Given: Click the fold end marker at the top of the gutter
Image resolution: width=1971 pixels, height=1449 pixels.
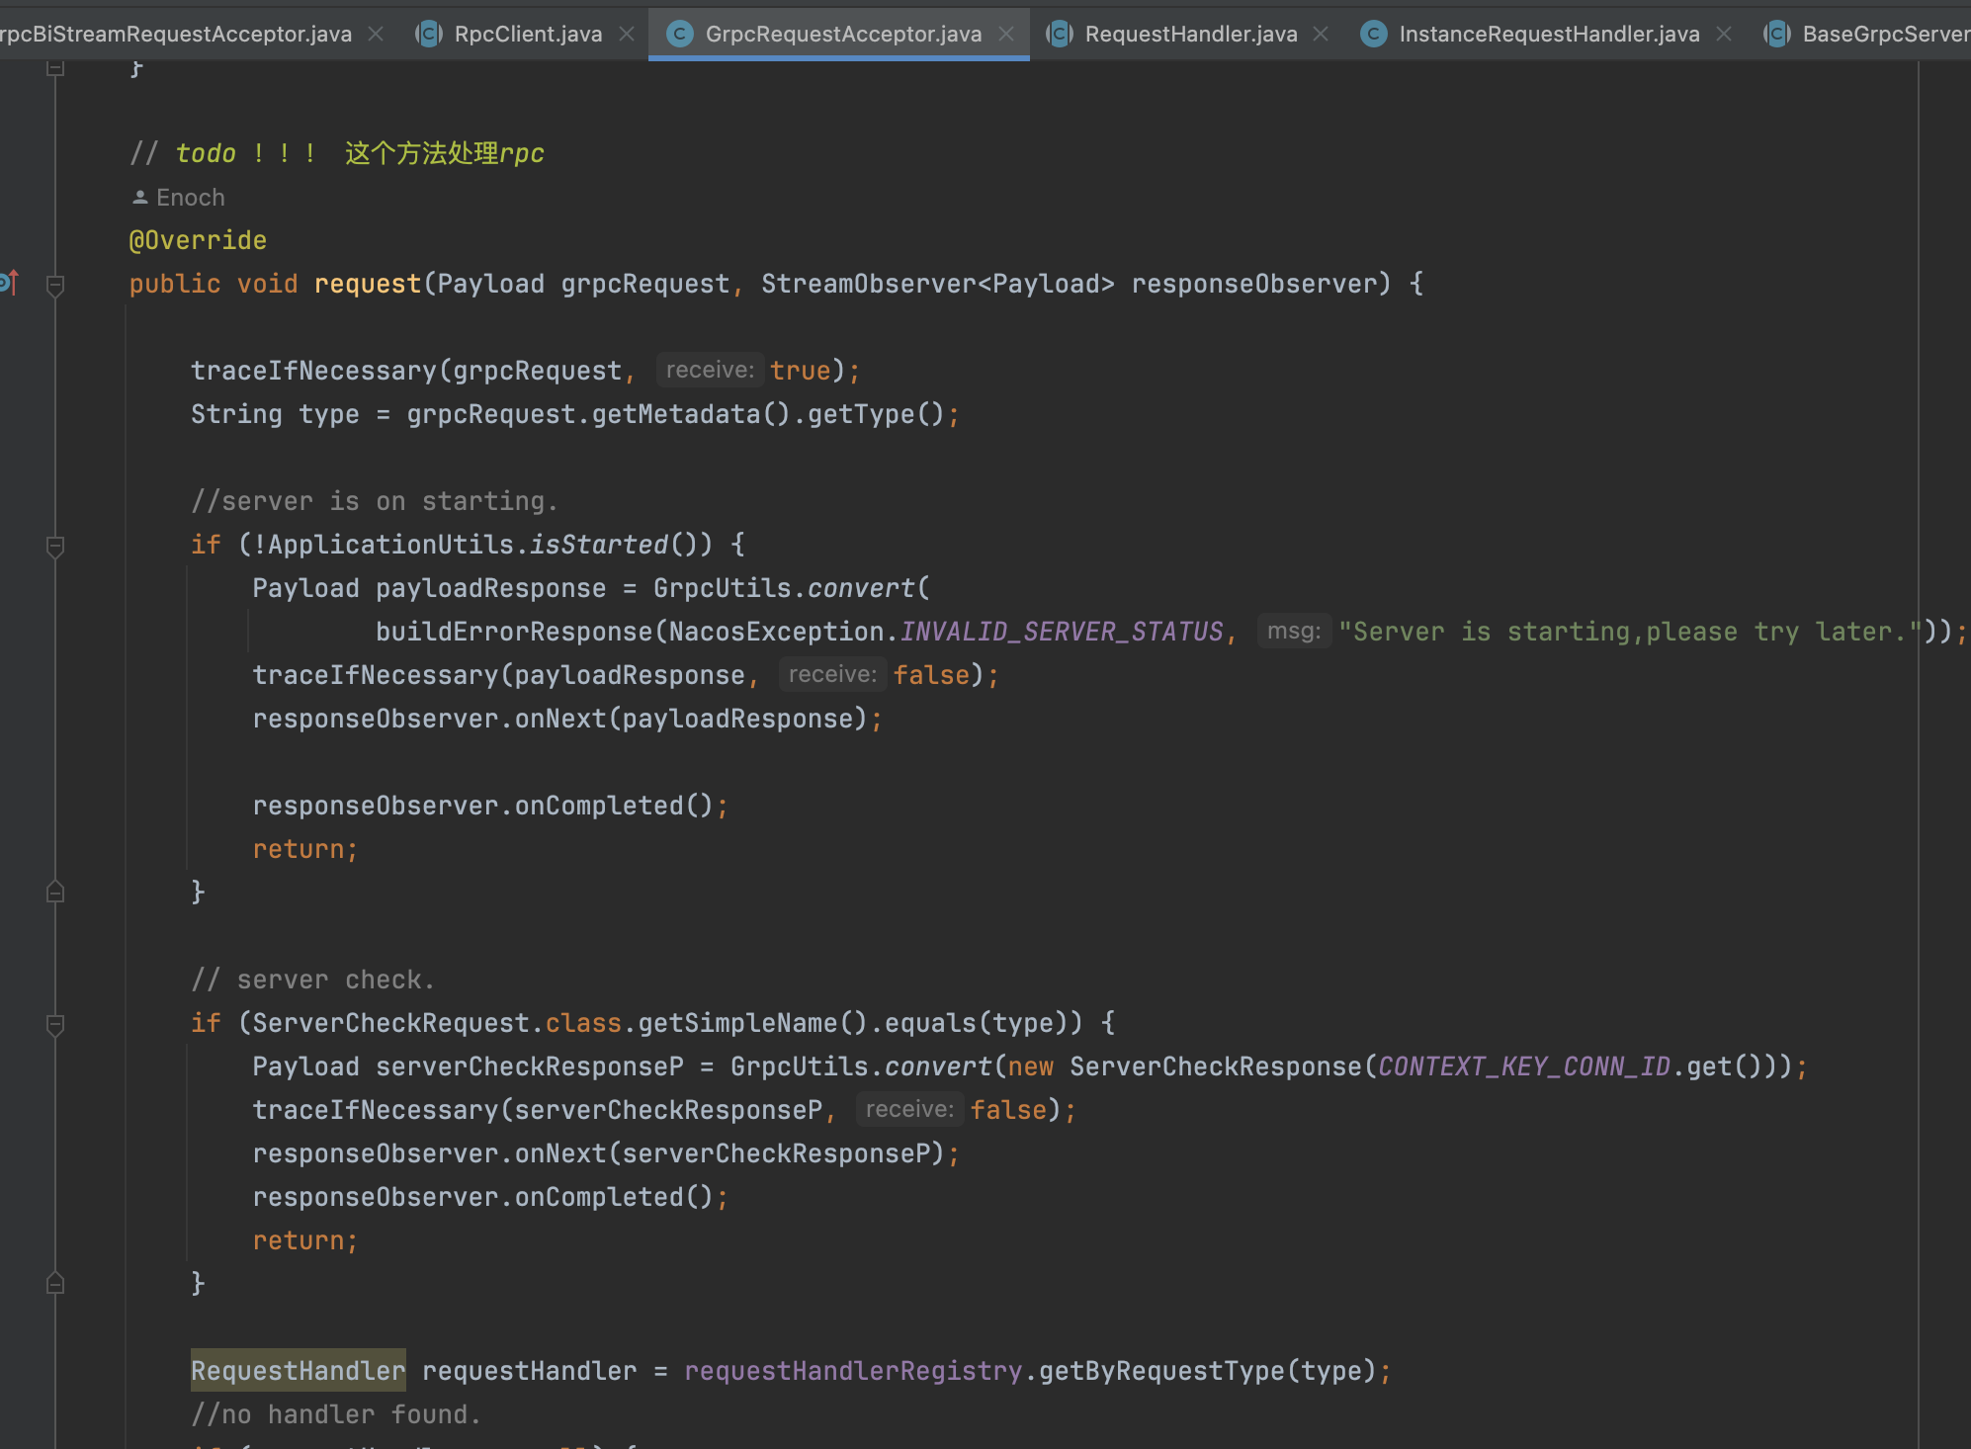Looking at the screenshot, I should pyautogui.click(x=55, y=68).
